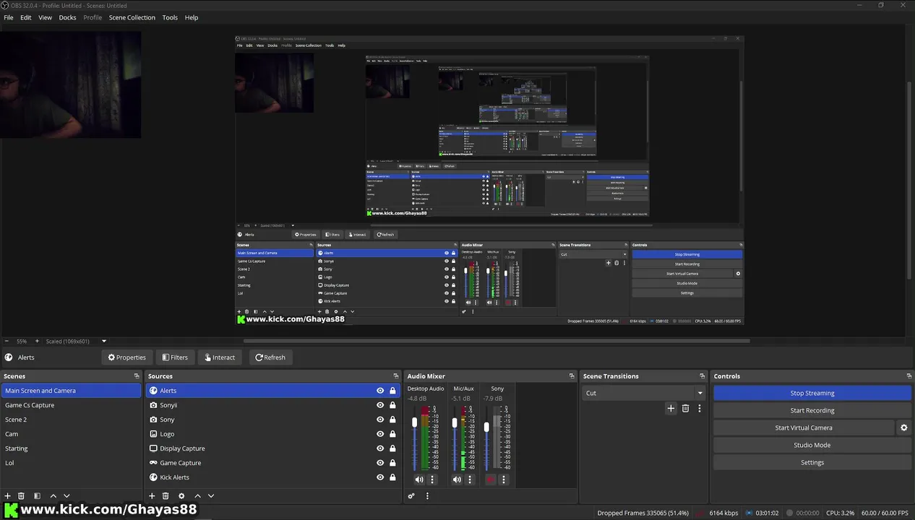Select the Starting scene
Viewport: 915px width, 520px height.
(x=71, y=448)
